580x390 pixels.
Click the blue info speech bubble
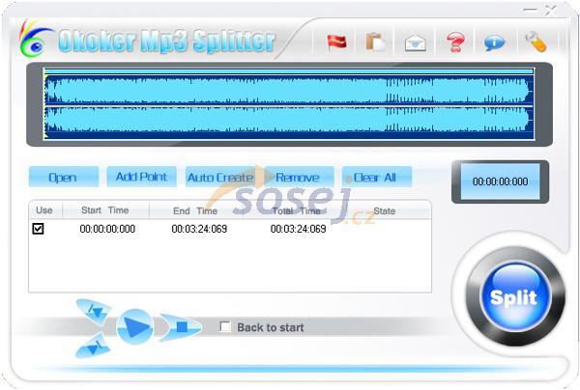(494, 42)
